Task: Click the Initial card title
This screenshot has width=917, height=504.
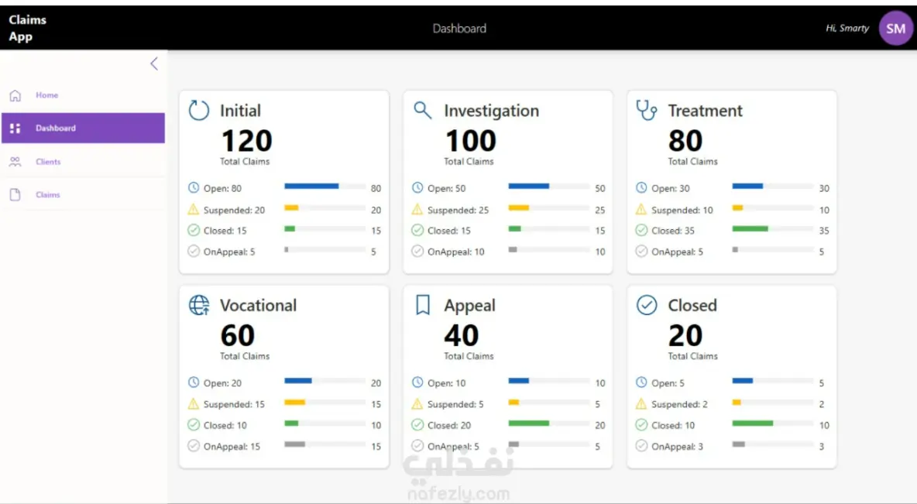Action: click(240, 111)
